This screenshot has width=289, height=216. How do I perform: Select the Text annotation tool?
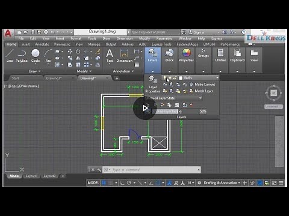[x=110, y=56]
